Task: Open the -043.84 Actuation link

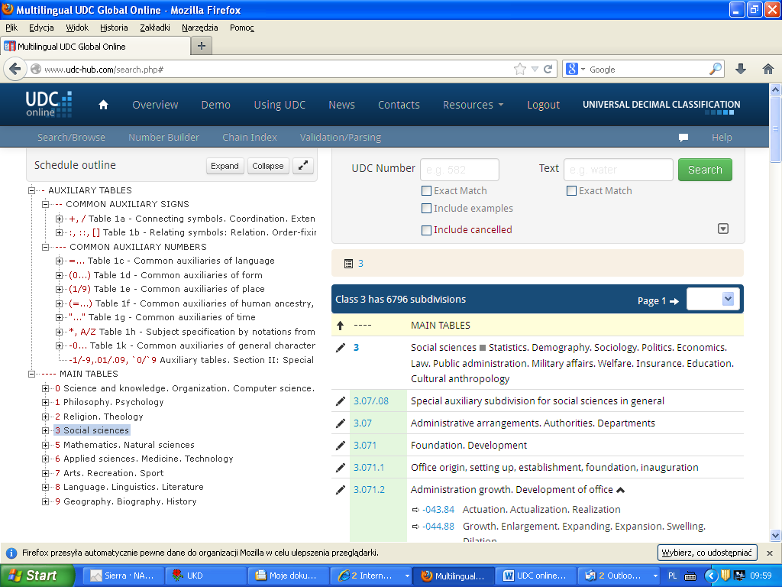Action: point(438,510)
